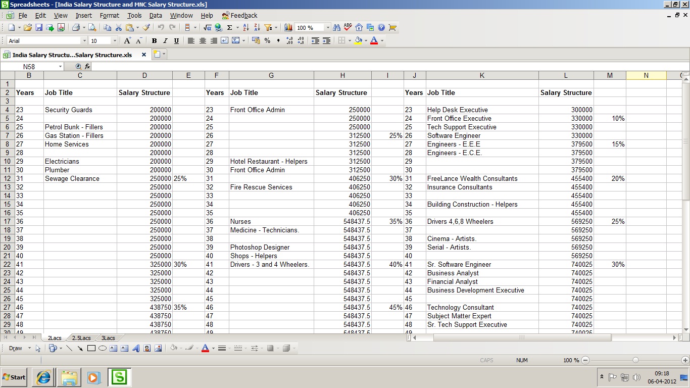This screenshot has width=690, height=388.
Task: Apply percent style to the cell
Action: click(x=267, y=41)
